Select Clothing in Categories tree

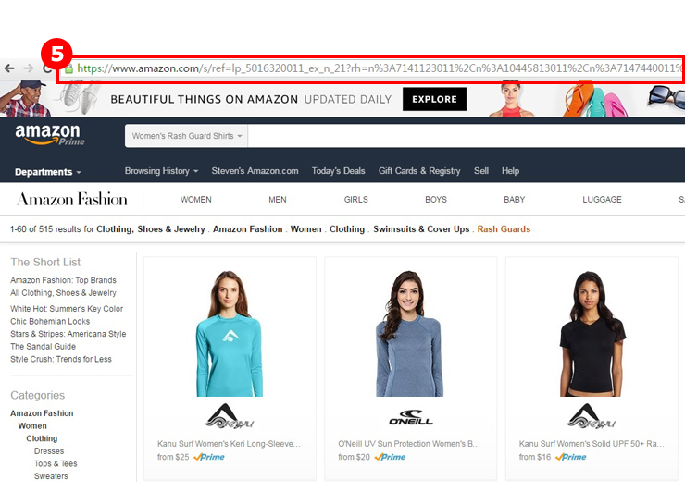point(42,438)
